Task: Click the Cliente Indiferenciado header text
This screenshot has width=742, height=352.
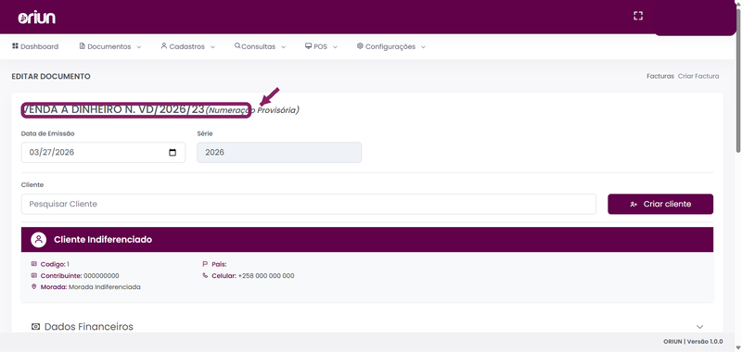Action: (103, 240)
